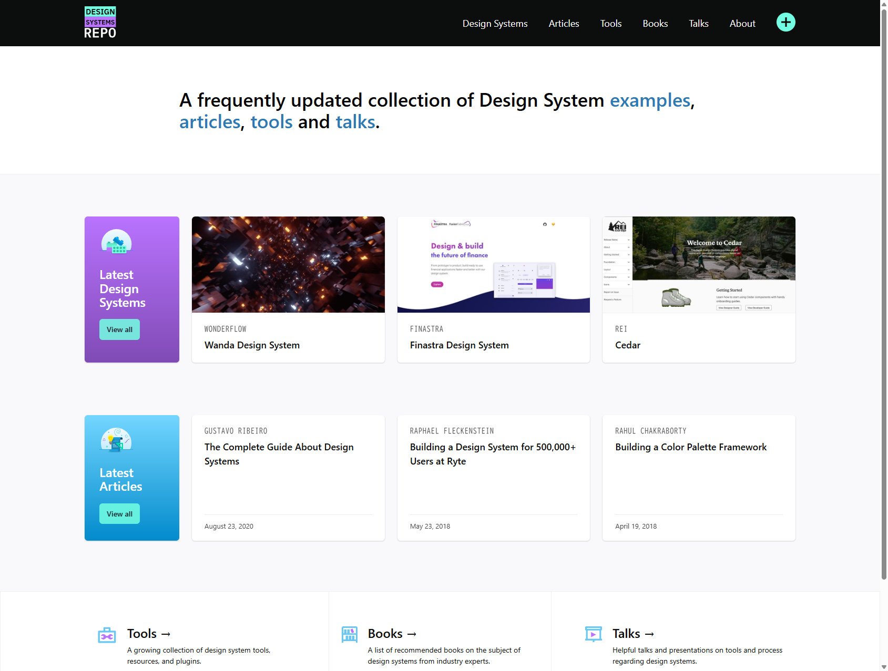Select Books in the top navigation
The height and width of the screenshot is (671, 888).
click(x=655, y=23)
